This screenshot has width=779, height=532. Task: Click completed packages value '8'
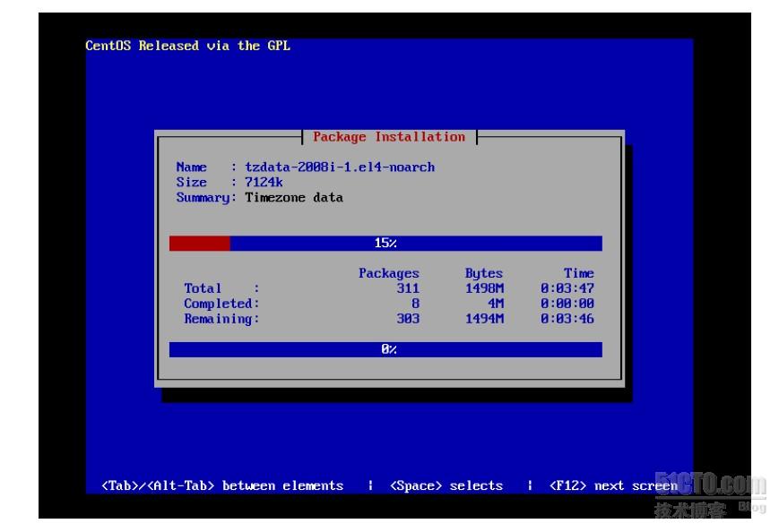[x=415, y=304]
